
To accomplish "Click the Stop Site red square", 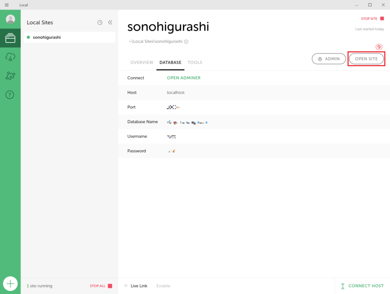I will click(382, 18).
